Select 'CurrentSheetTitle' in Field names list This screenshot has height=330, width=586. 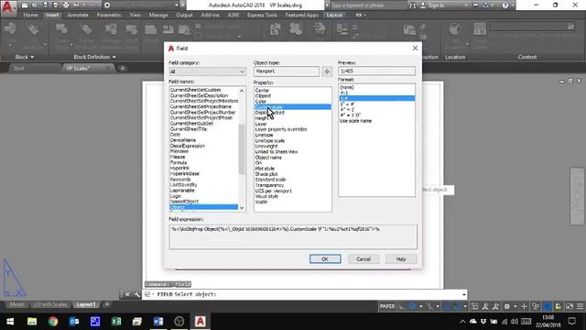(x=189, y=128)
